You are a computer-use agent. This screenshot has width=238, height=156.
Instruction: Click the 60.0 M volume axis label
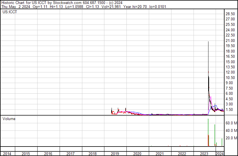pos(231,123)
